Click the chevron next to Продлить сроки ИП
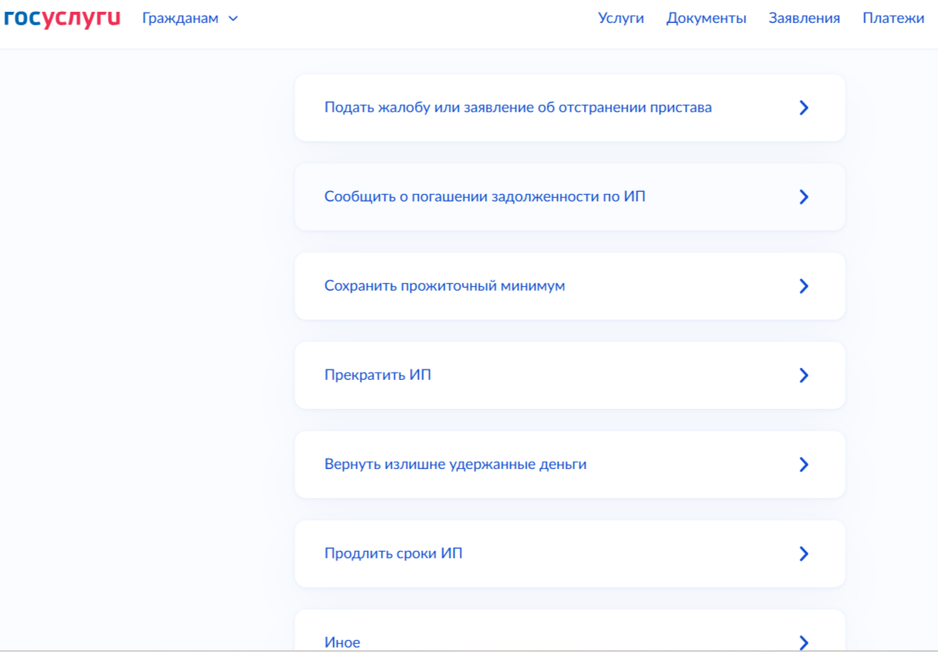938x652 pixels. (x=803, y=554)
